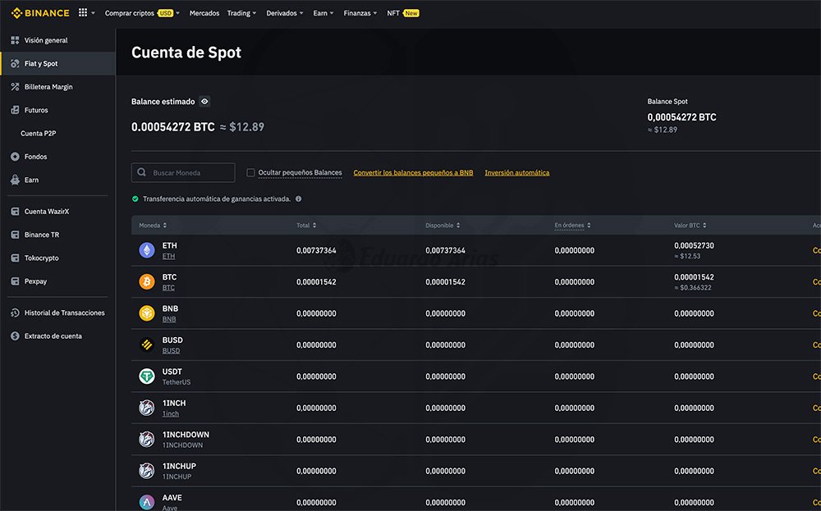Click the Binance logo

pos(40,13)
